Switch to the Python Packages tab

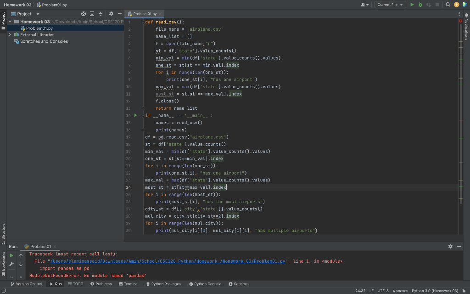coord(163,284)
